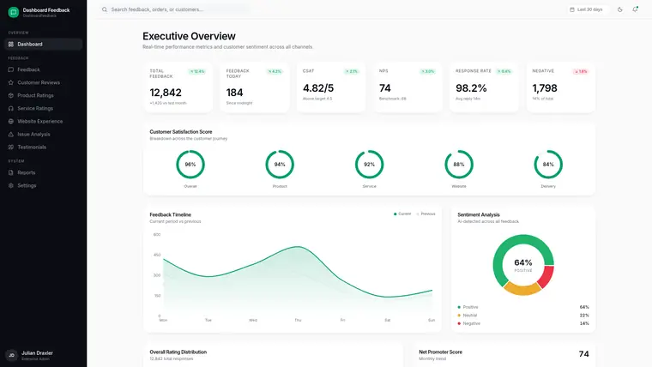
Task: Open Issue Analysis from the sidebar
Action: [x=43, y=135]
